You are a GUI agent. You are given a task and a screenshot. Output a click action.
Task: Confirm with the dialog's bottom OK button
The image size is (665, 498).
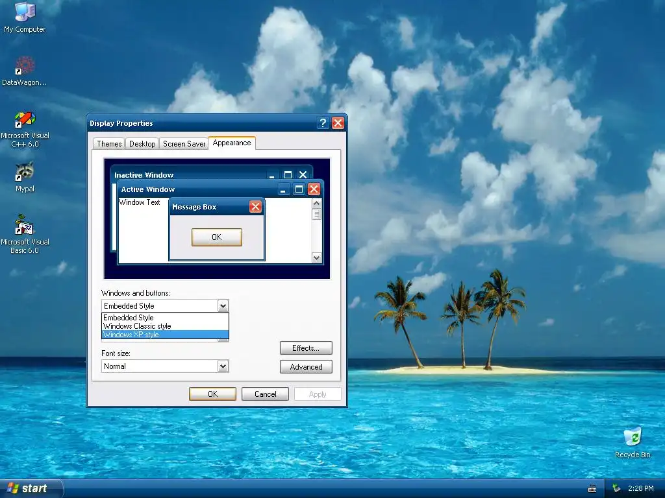(212, 394)
